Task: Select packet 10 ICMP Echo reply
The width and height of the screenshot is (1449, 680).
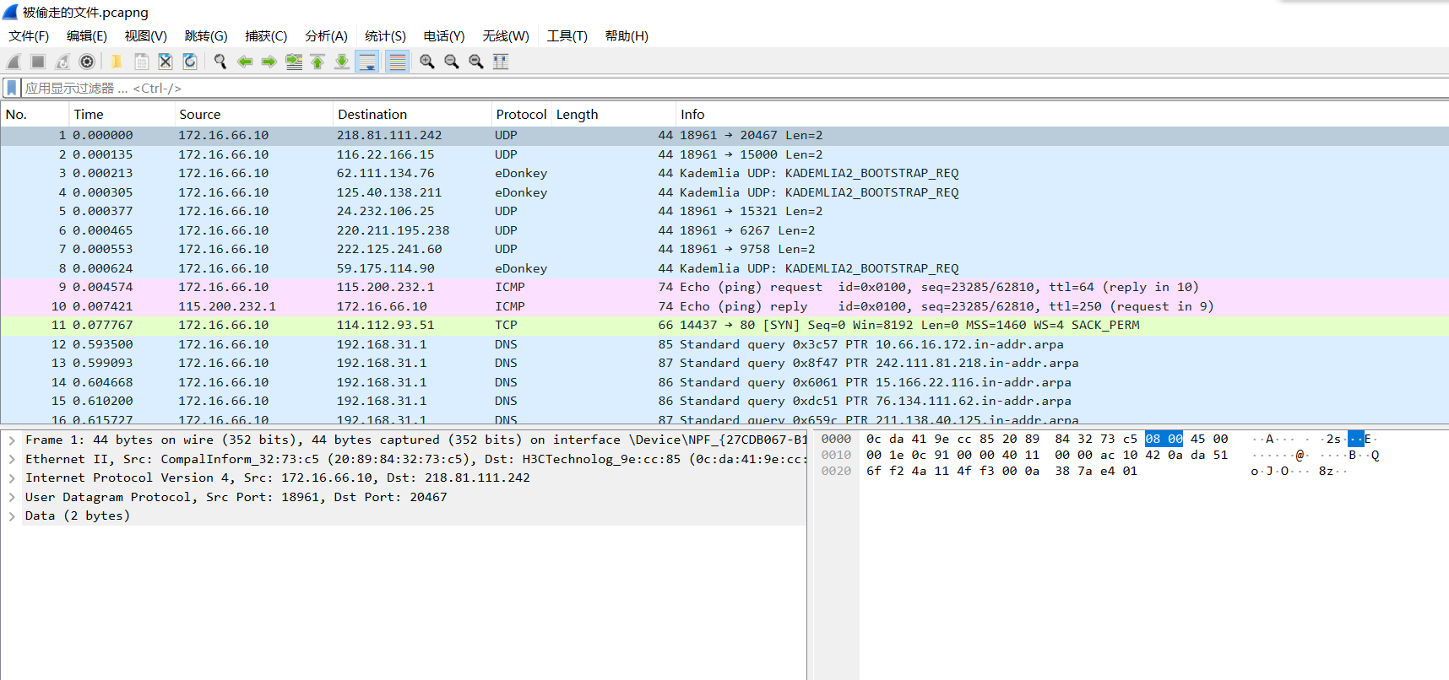Action: click(x=724, y=306)
